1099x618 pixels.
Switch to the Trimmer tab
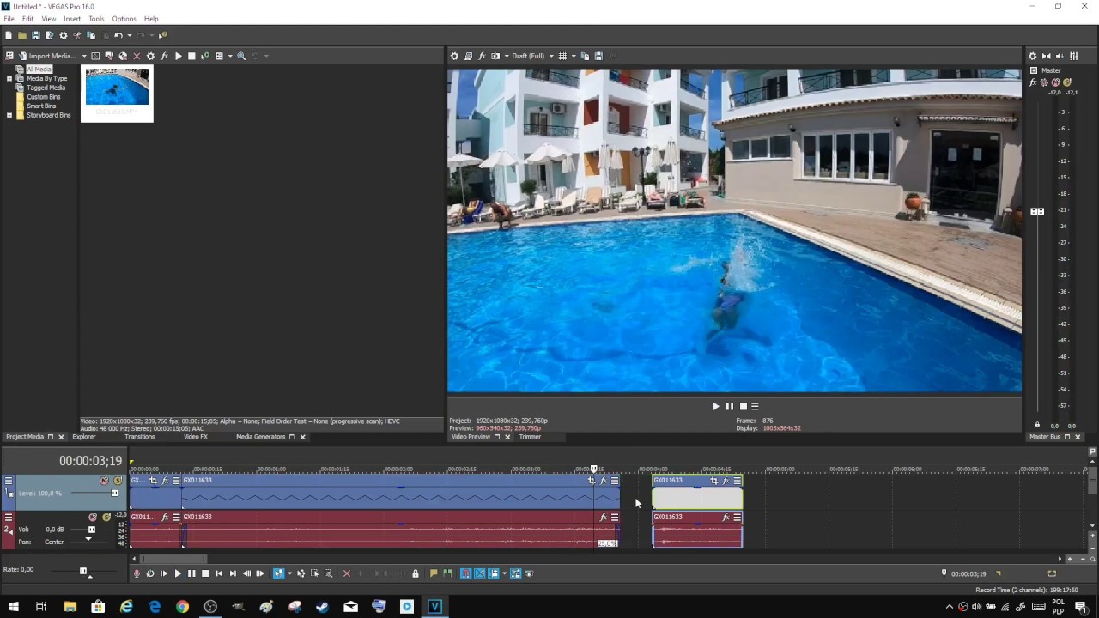pos(530,437)
